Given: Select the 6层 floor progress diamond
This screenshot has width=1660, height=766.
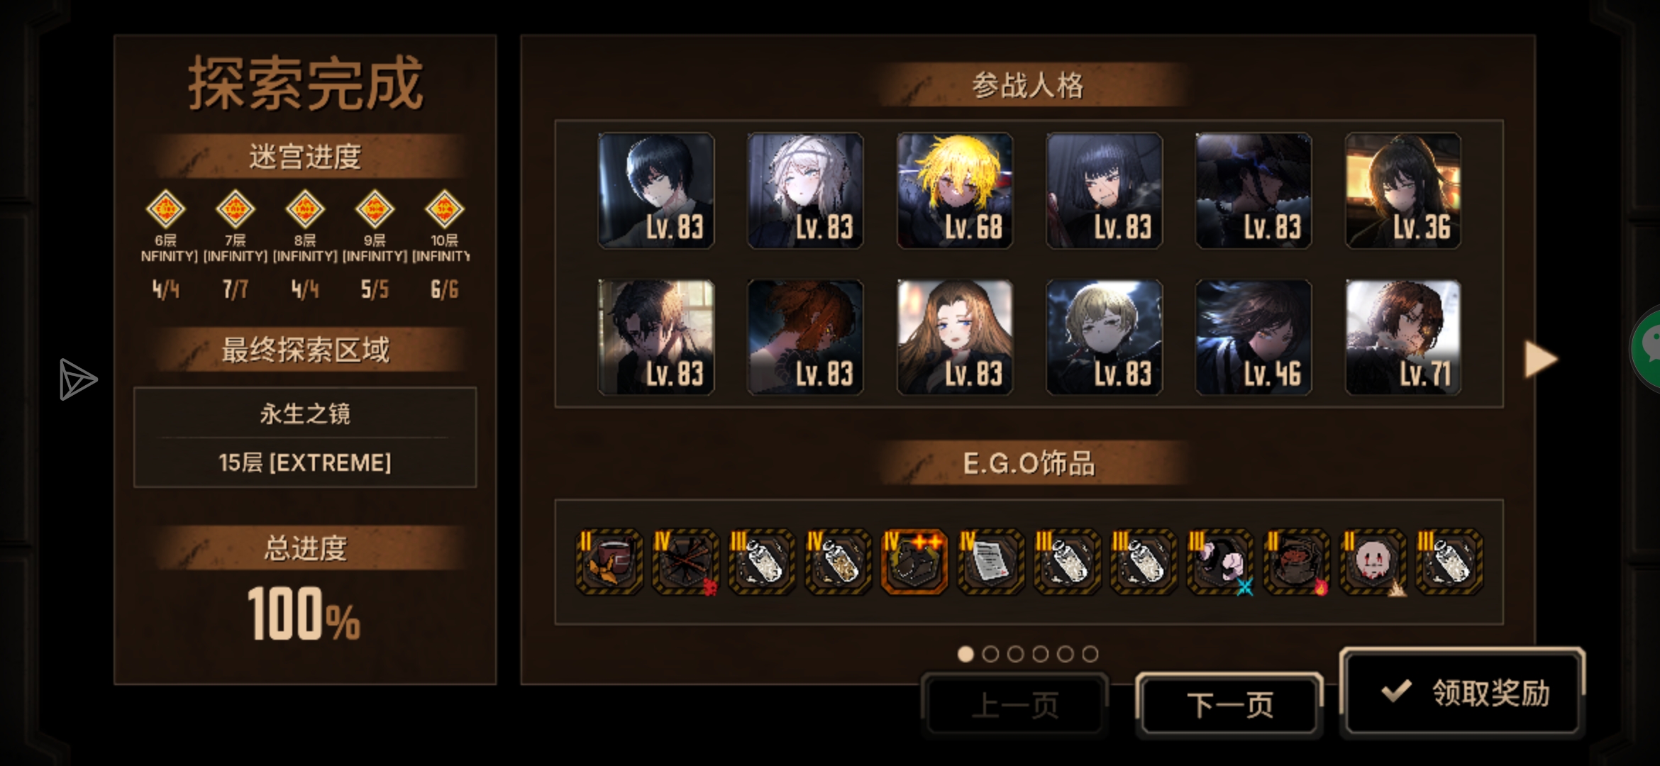Looking at the screenshot, I should point(165,209).
